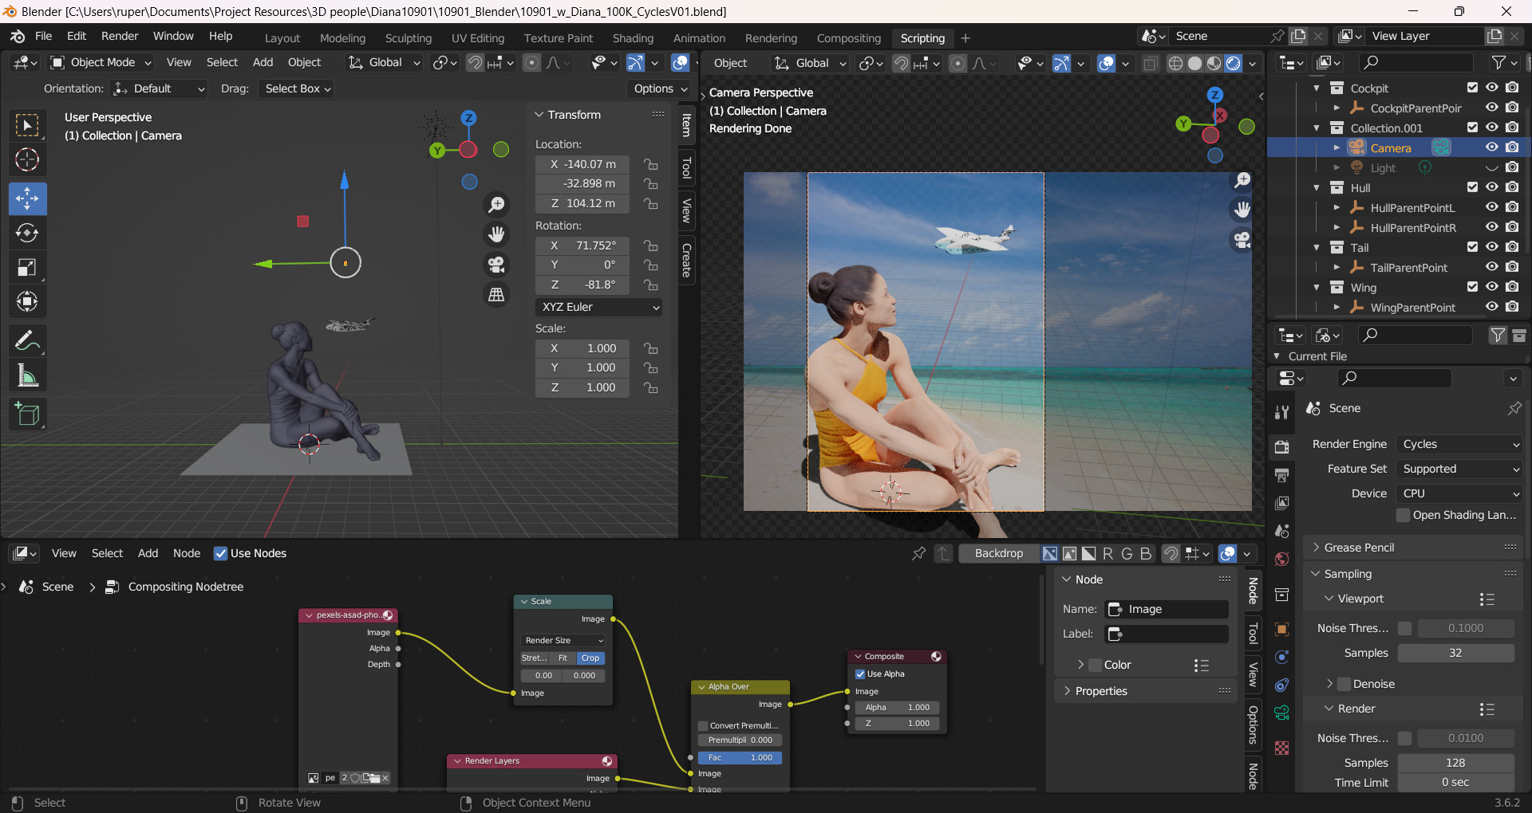Screen dimensions: 1532x813
Task: Select the Rotate tool in left toolbar
Action: click(x=27, y=233)
